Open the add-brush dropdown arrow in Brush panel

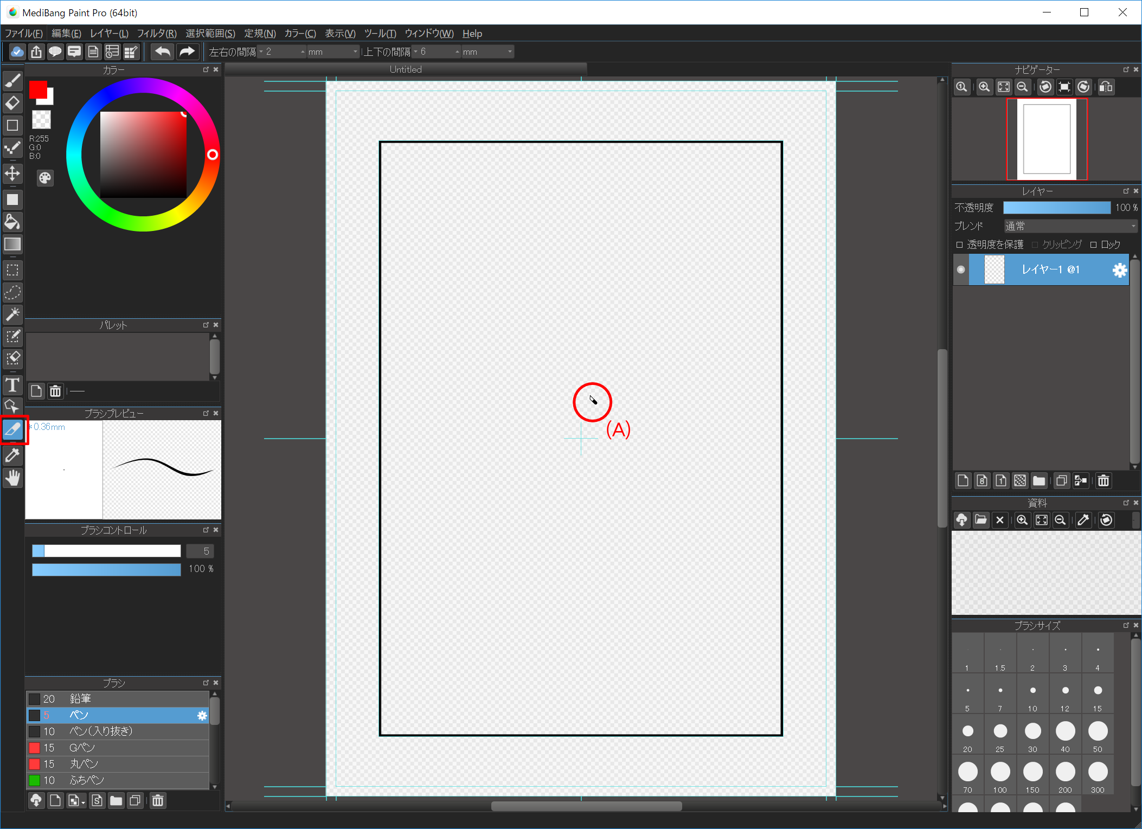(x=82, y=802)
